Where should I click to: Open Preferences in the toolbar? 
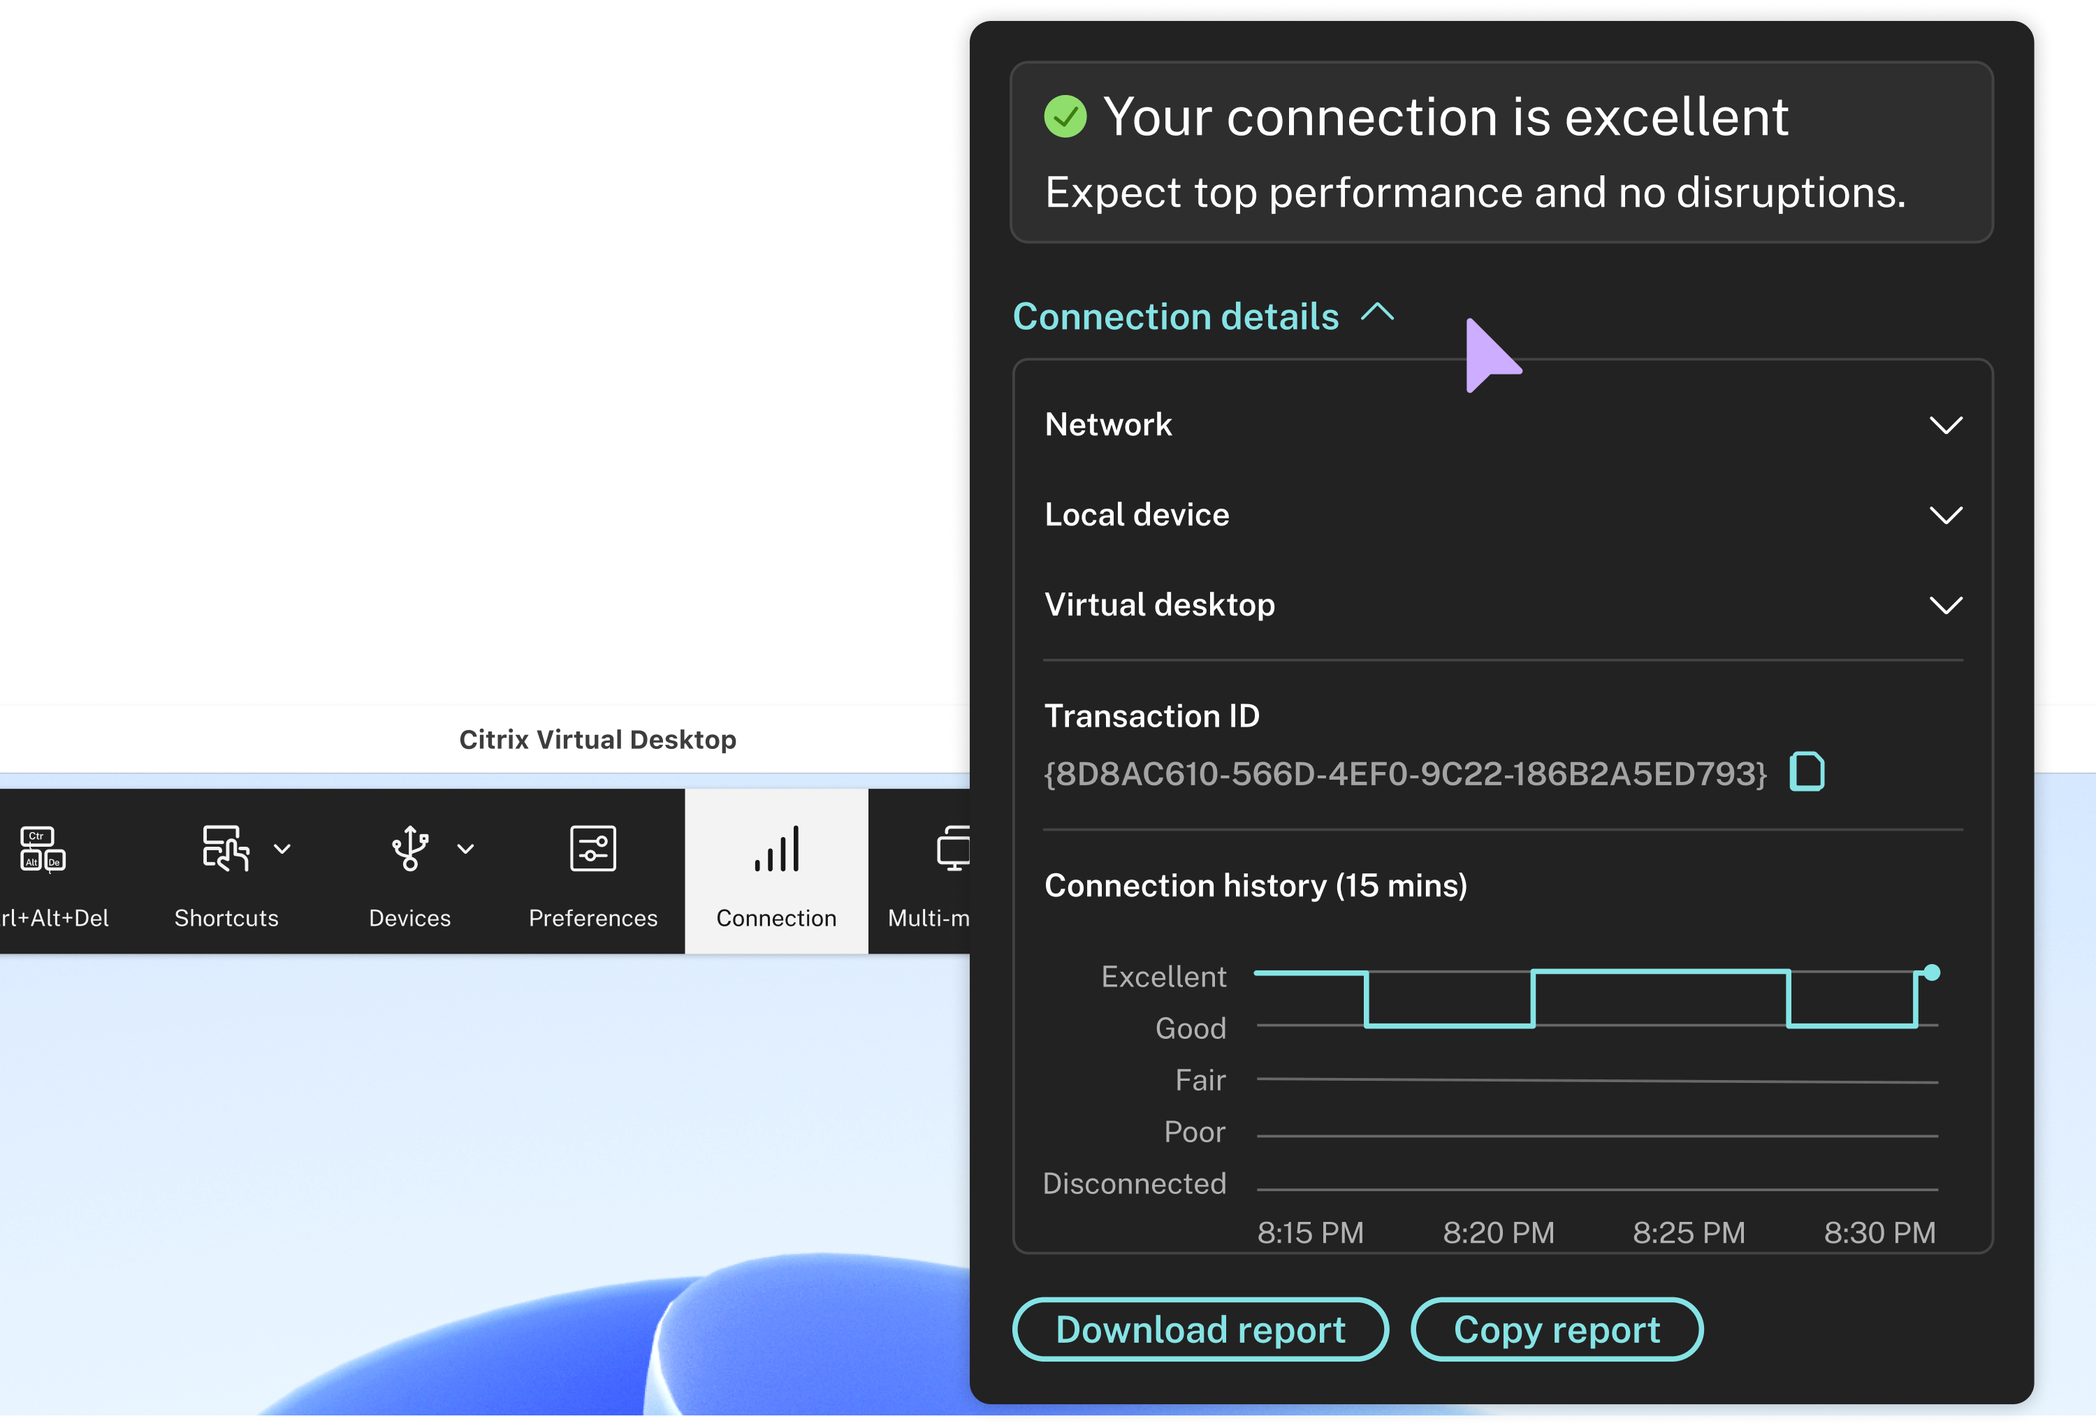pyautogui.click(x=592, y=873)
